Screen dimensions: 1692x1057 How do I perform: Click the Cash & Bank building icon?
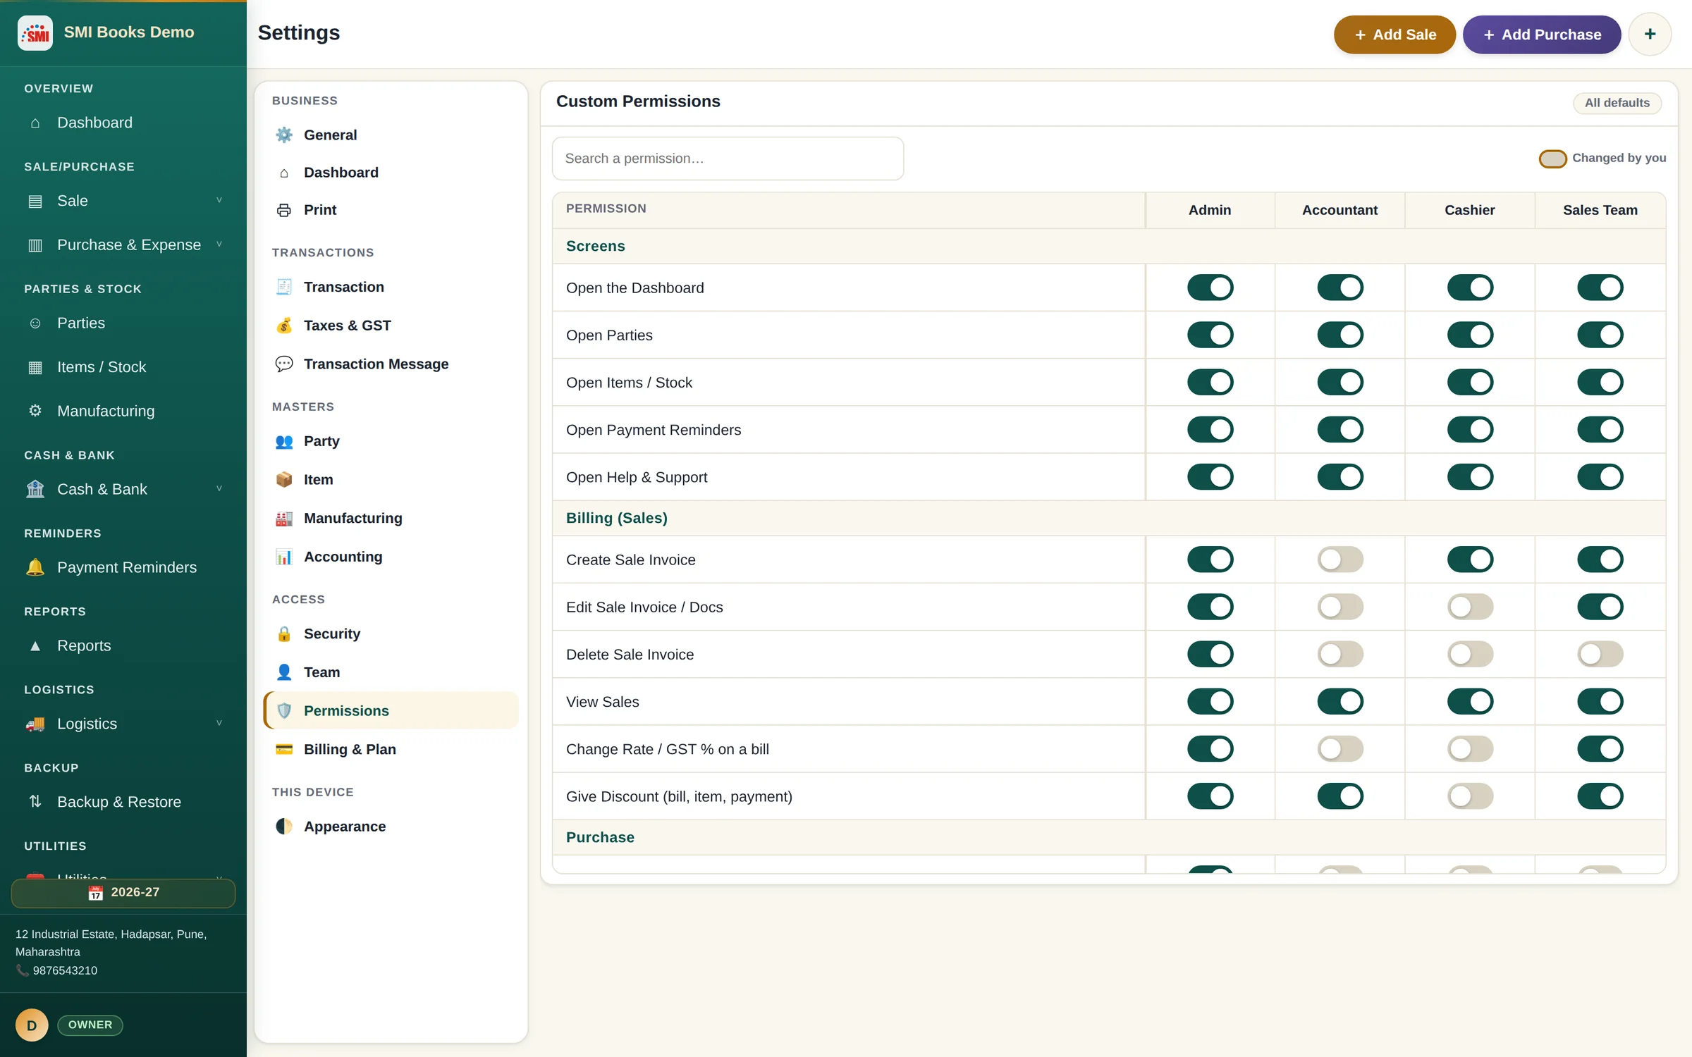pyautogui.click(x=35, y=489)
